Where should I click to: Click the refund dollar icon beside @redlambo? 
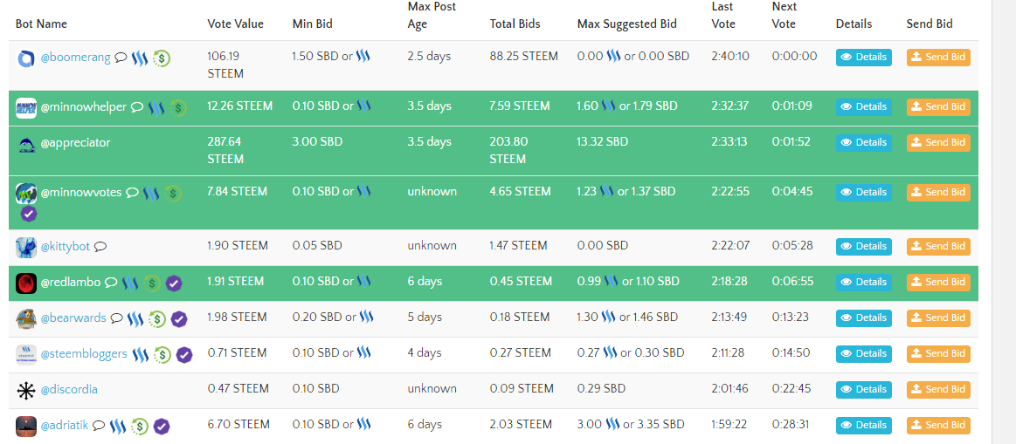[152, 283]
